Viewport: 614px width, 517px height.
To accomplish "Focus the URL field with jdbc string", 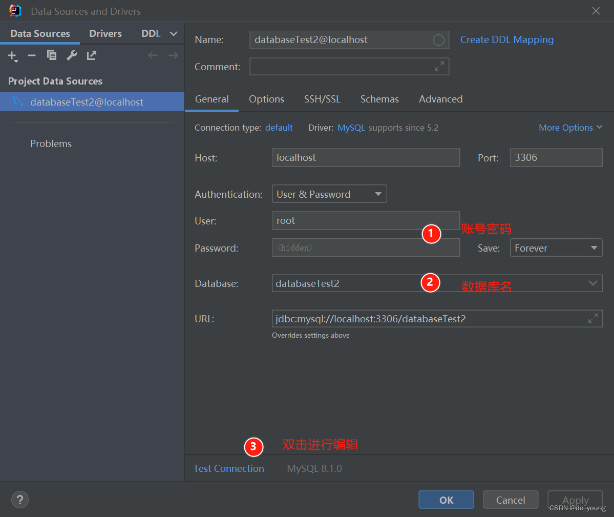I will [x=437, y=318].
